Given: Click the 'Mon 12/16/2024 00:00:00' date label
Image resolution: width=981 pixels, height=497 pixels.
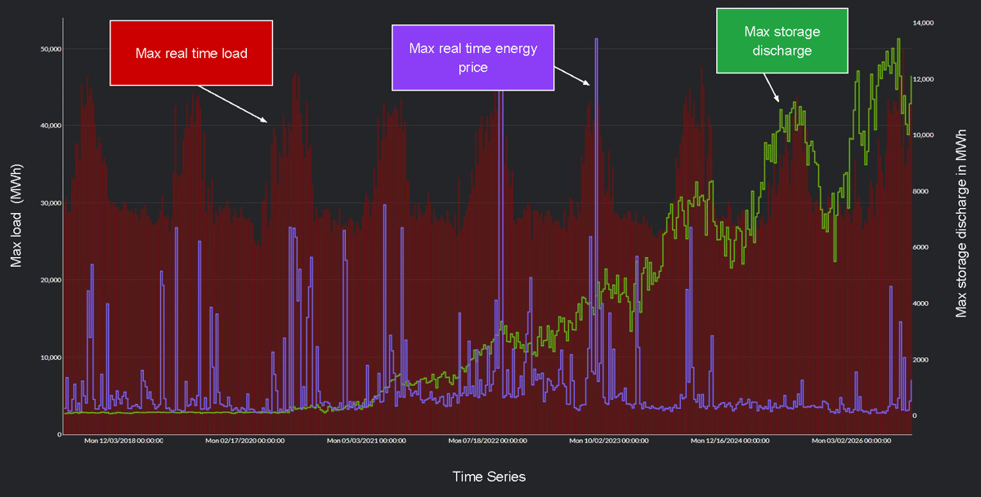Looking at the screenshot, I should pos(730,441).
